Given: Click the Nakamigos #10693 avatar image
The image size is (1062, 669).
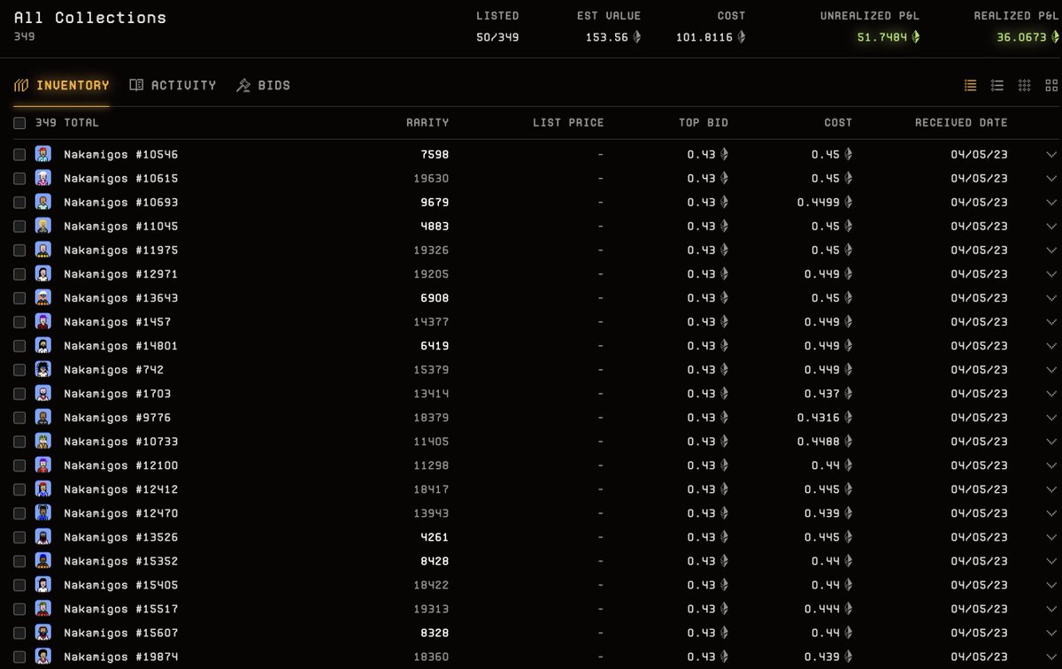Looking at the screenshot, I should click(42, 202).
